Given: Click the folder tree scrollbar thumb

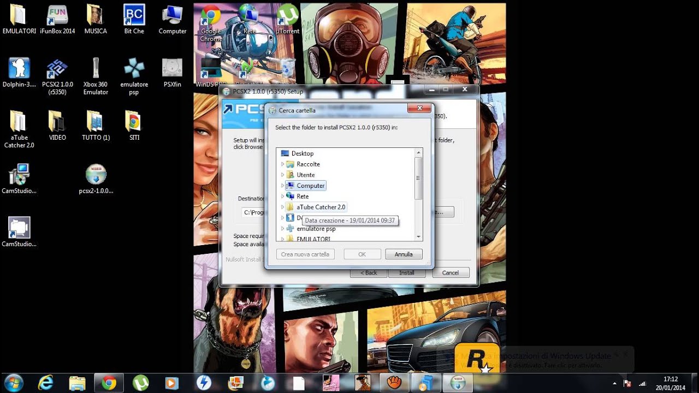Looking at the screenshot, I should [419, 178].
